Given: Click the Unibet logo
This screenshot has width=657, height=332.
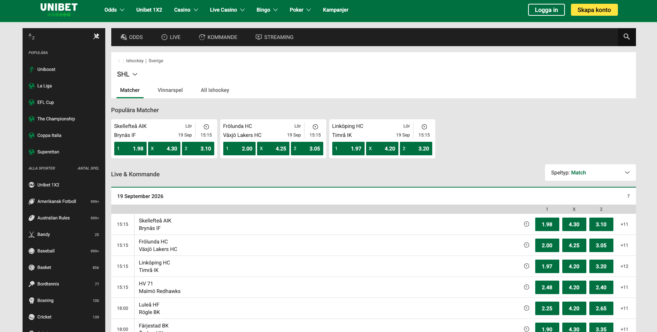Looking at the screenshot, I should pos(59,10).
